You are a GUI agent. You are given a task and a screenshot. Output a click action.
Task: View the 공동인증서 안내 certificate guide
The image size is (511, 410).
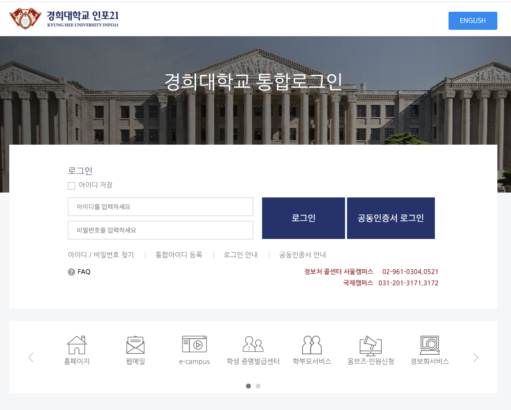coord(302,255)
